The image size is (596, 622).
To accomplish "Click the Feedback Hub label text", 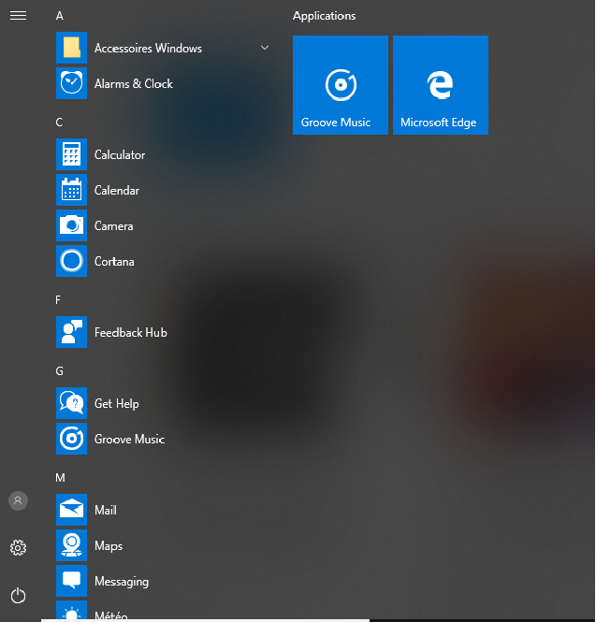I will pyautogui.click(x=131, y=332).
